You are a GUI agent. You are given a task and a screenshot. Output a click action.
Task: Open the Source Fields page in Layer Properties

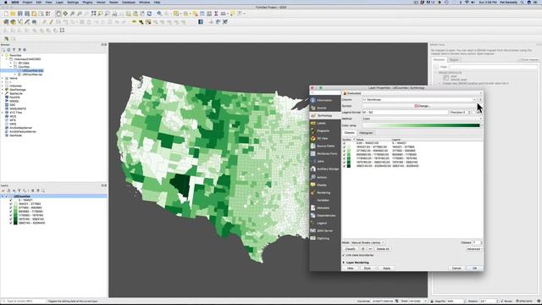click(325, 146)
